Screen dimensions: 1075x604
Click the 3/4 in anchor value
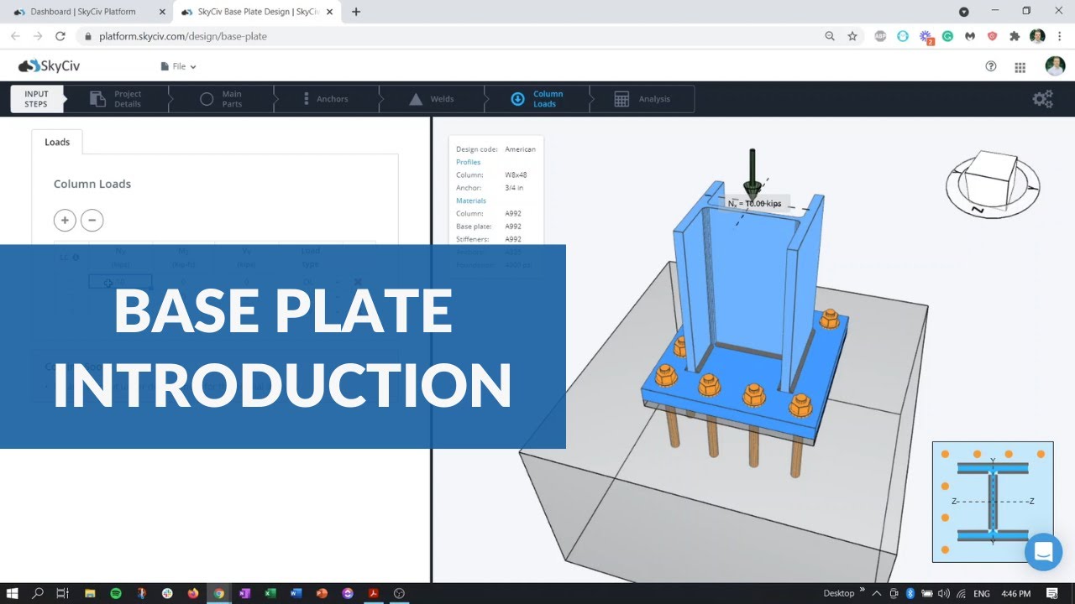point(514,188)
